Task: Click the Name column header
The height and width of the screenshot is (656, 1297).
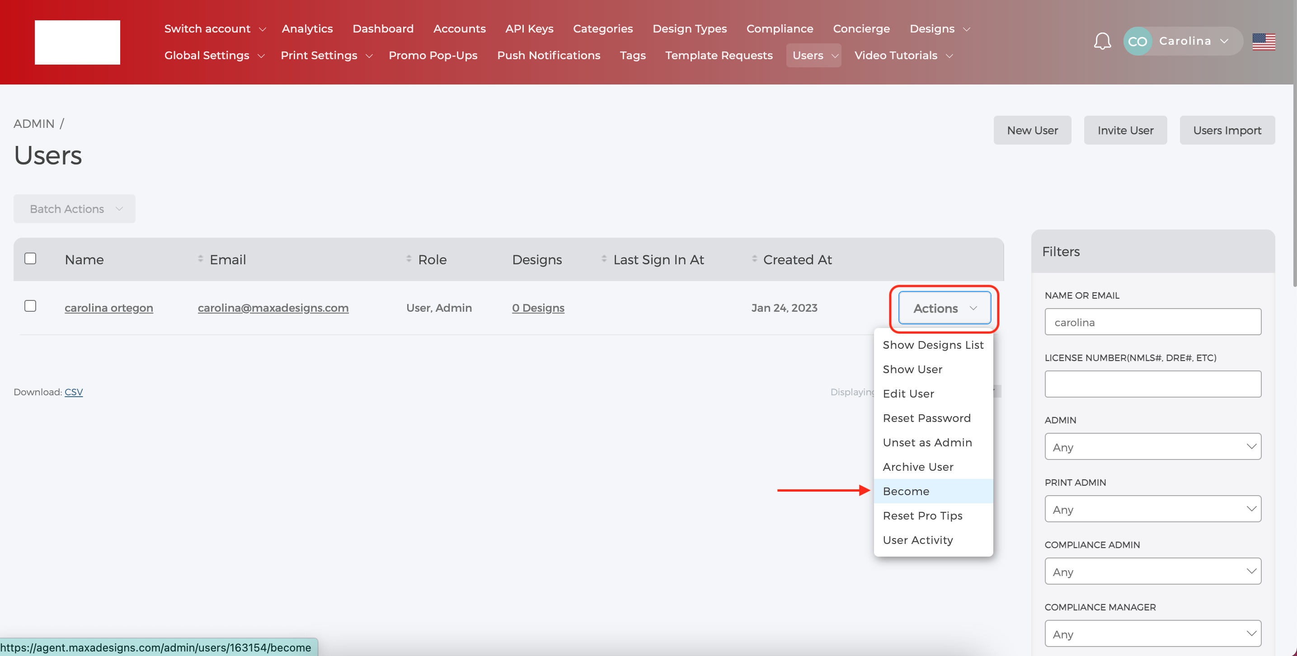Action: (84, 259)
